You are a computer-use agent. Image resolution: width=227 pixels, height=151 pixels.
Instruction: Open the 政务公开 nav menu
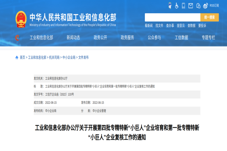coord(100,38)
